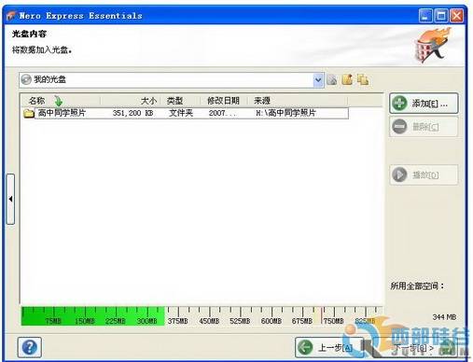Screen dimensions: 473x362
Task: Click the Nero Express logo icon in title bar
Action: tap(11, 15)
